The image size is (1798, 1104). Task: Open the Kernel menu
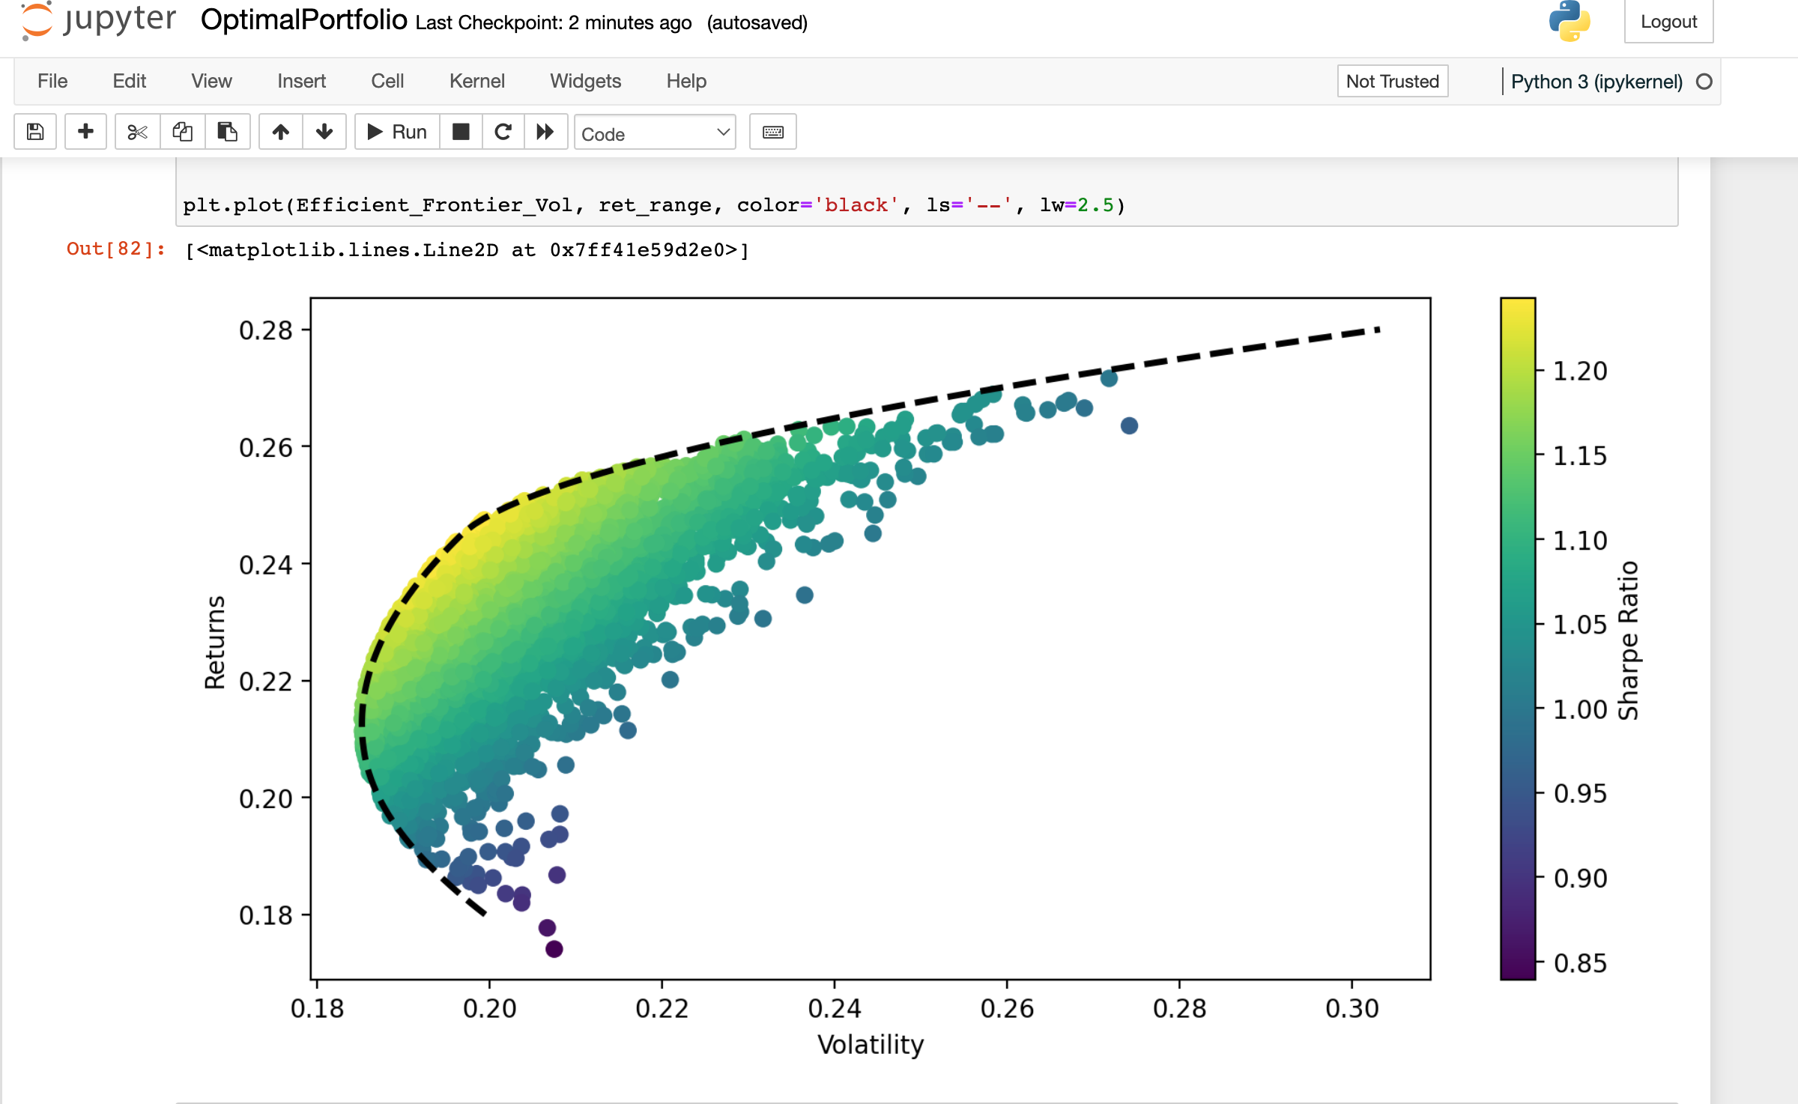[477, 81]
